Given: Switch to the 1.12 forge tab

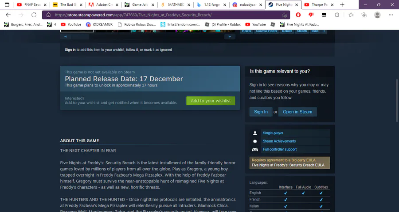Looking at the screenshot, I should coord(211,4).
